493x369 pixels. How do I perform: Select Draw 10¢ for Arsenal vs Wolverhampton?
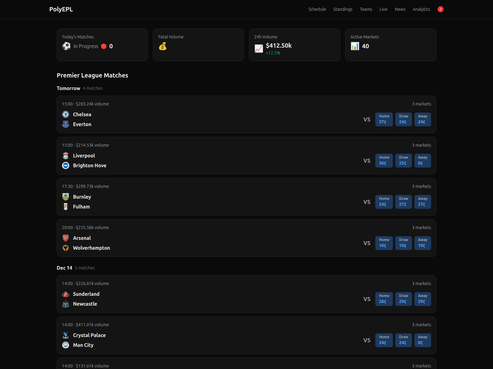404,243
